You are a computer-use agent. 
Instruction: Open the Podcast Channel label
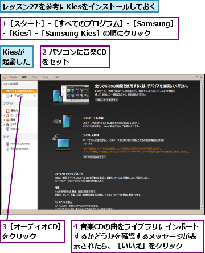coord(20,144)
